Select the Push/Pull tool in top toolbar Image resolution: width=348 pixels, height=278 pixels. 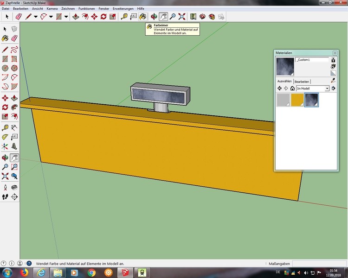tap(76, 17)
